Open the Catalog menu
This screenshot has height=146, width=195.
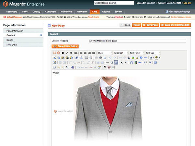click(x=36, y=12)
